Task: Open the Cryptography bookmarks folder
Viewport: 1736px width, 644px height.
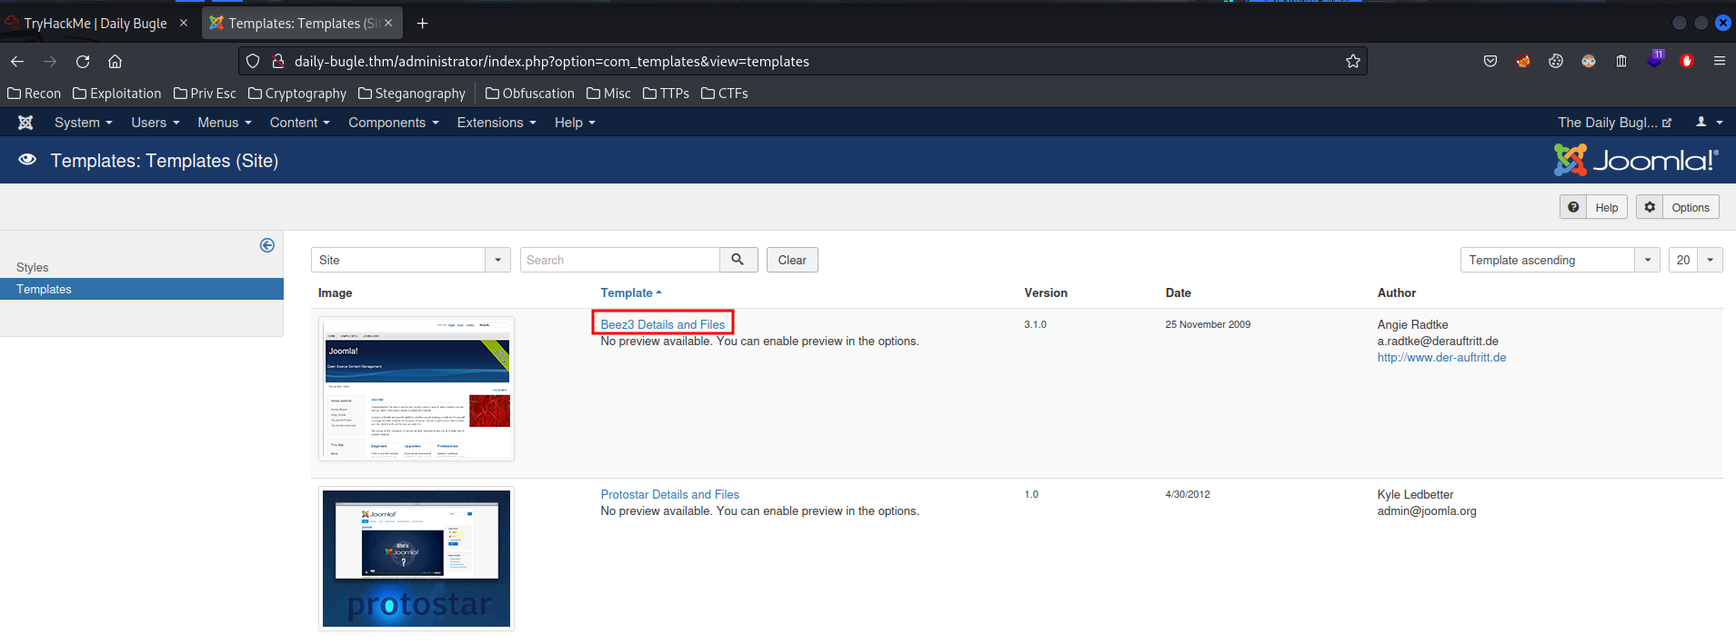Action: (297, 94)
